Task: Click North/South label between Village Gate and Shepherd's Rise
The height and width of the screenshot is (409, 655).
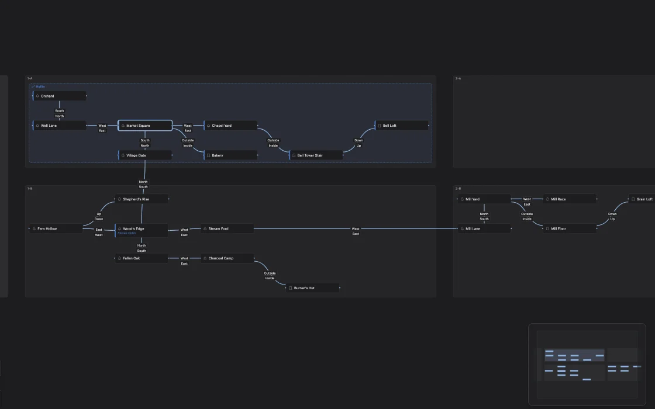Action: (x=143, y=184)
